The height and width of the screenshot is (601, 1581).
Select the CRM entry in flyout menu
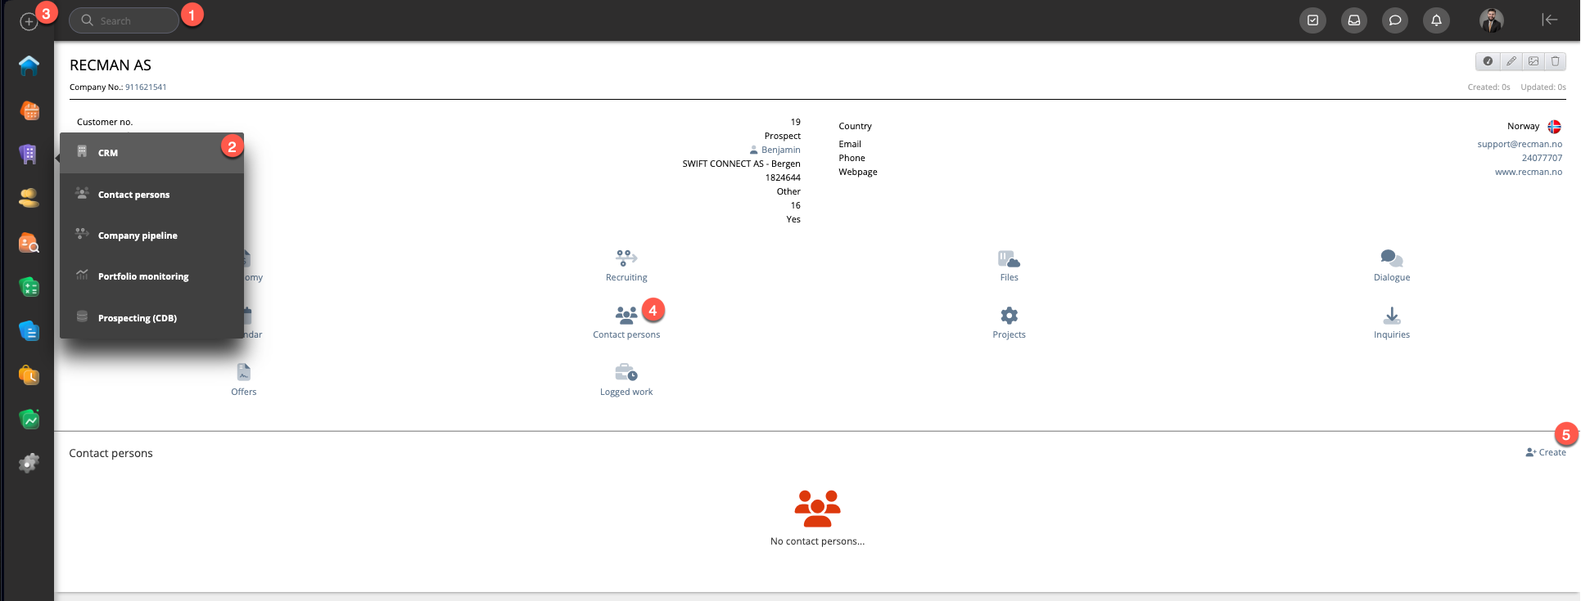click(108, 153)
